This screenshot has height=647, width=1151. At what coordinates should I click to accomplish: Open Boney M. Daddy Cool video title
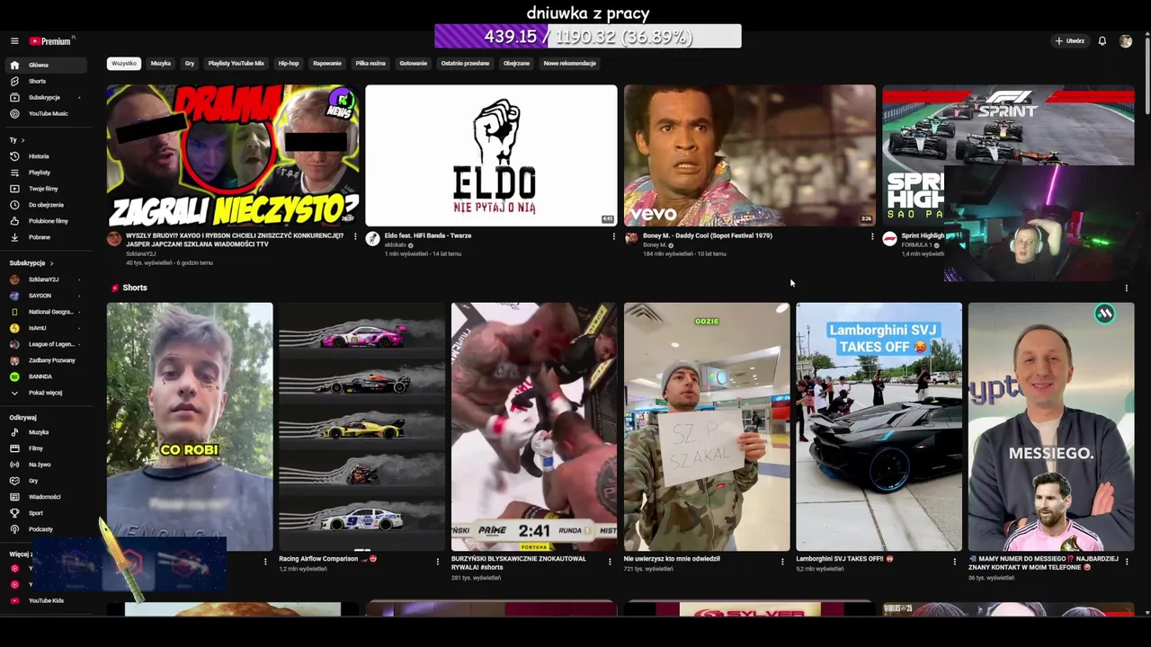pos(708,235)
